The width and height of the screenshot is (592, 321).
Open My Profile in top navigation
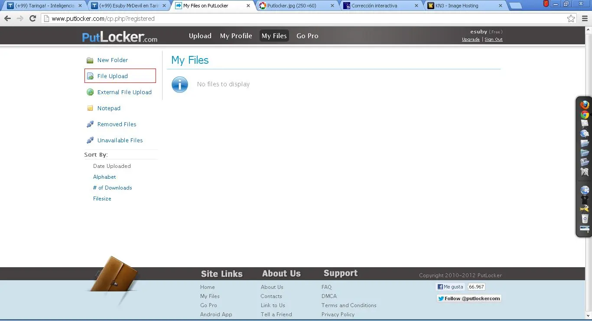pyautogui.click(x=236, y=36)
